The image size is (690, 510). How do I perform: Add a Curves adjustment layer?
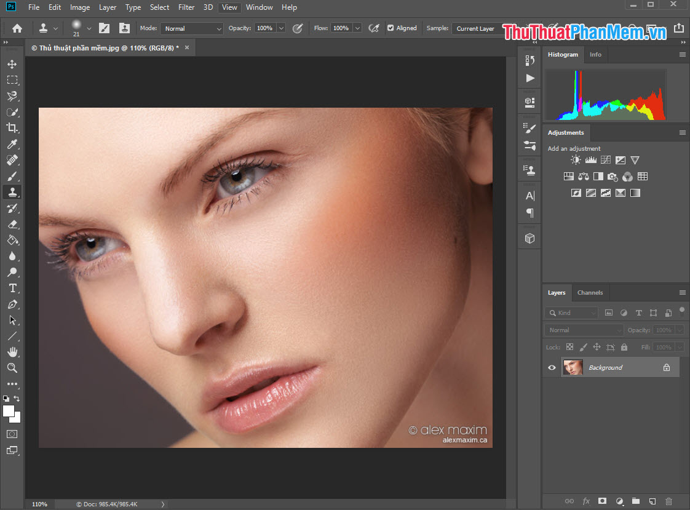tap(605, 159)
